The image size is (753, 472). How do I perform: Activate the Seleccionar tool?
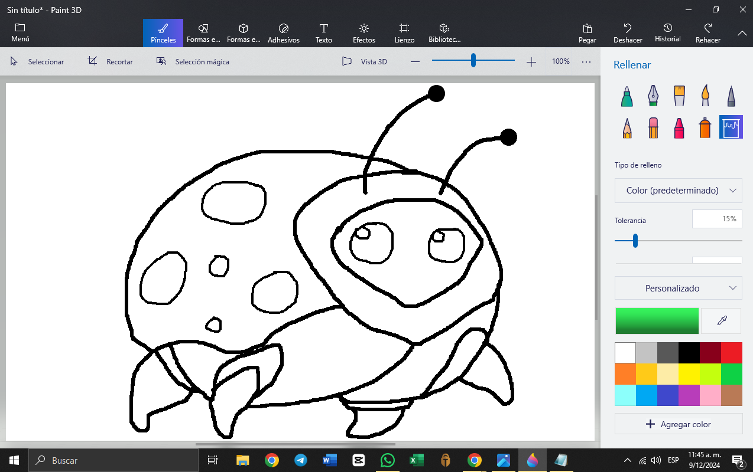(37, 61)
